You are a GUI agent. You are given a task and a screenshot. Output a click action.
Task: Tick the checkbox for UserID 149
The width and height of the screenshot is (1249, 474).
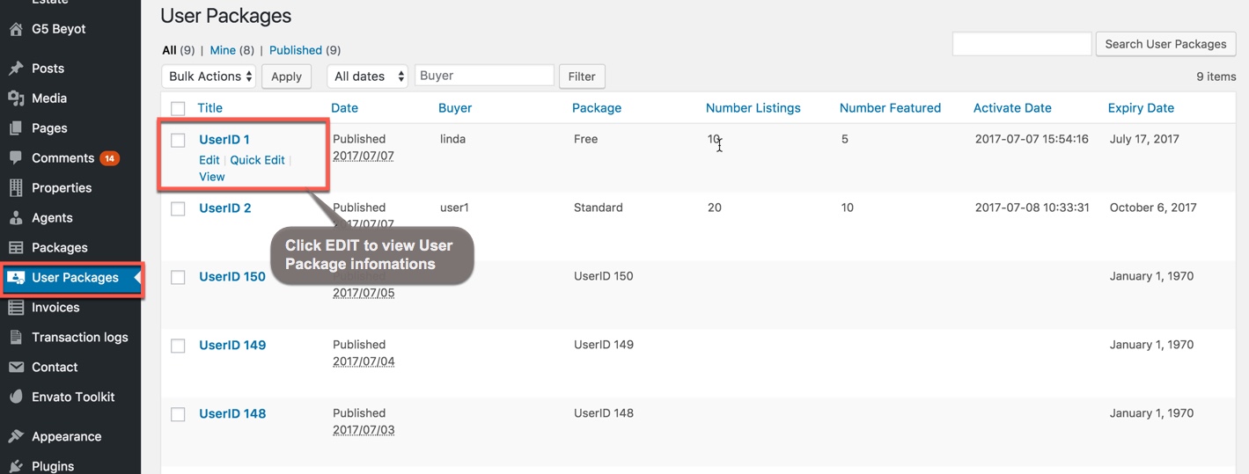178,346
